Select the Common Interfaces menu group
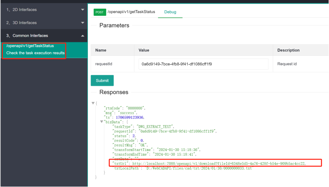Viewport: 329px width, 187px height. tap(44, 36)
